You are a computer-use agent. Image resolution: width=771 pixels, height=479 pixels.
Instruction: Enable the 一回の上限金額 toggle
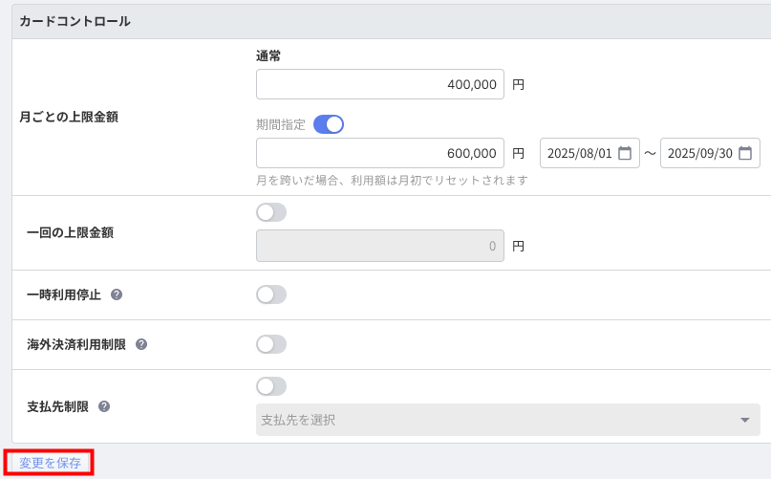[x=271, y=212]
